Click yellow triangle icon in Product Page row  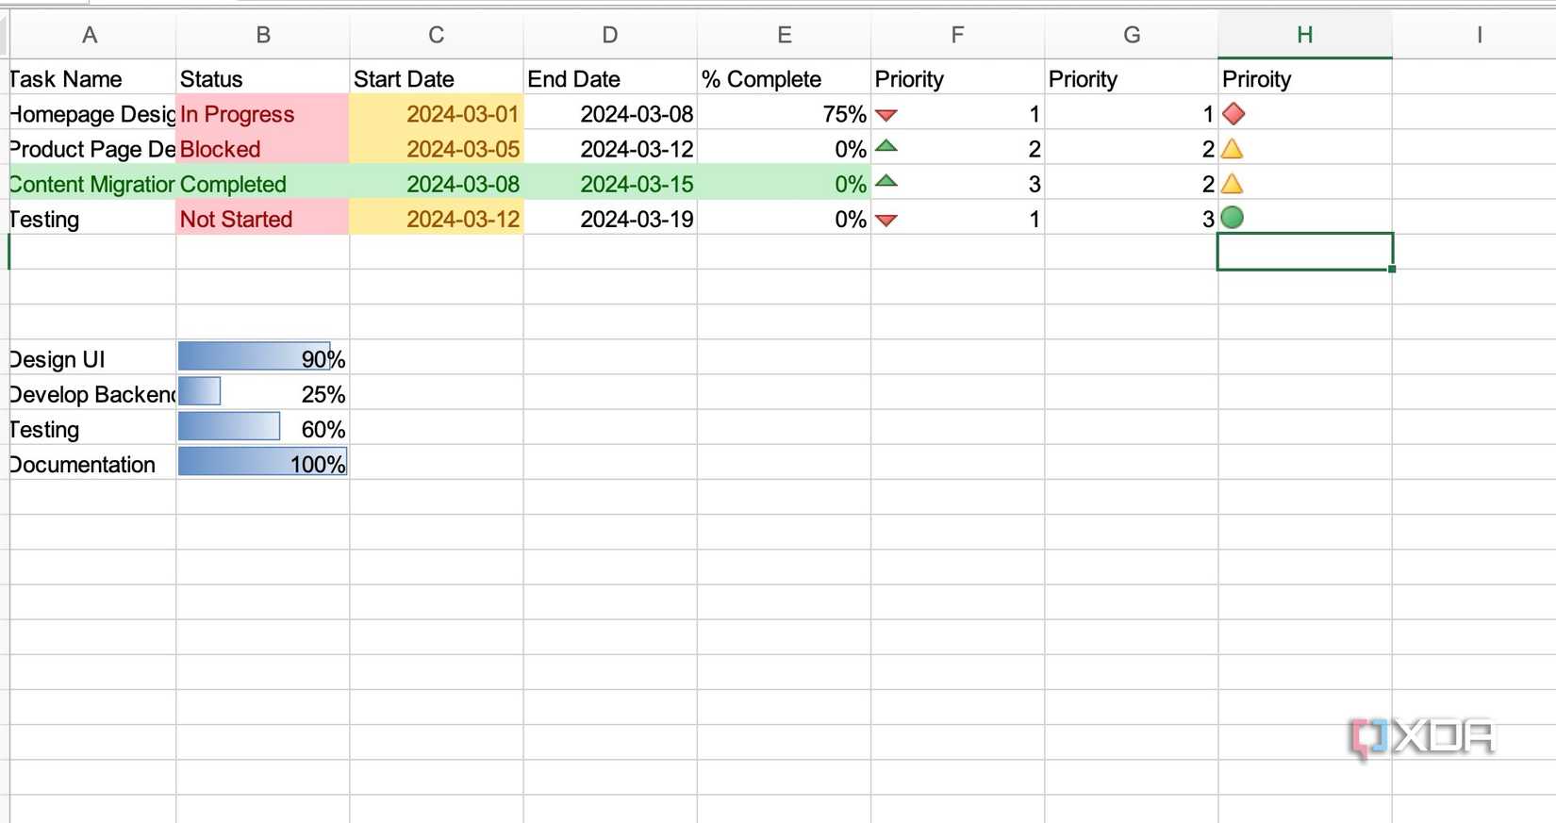[1233, 149]
